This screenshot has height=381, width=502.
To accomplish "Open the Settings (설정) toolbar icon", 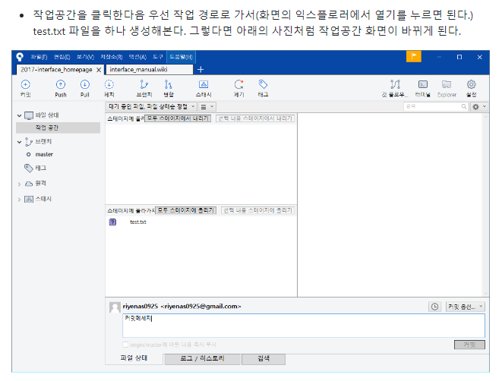I will point(472,85).
